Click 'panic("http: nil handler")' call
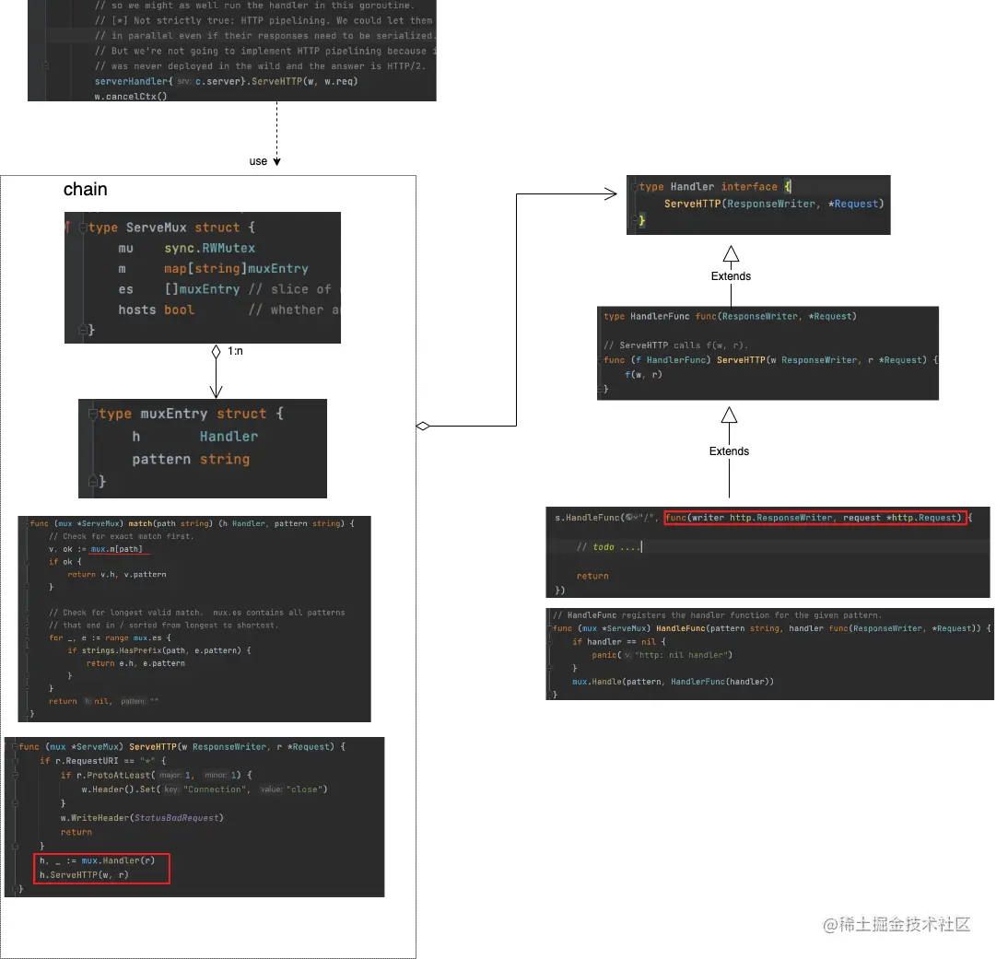Viewport: 996px width, 959px height. point(662,655)
